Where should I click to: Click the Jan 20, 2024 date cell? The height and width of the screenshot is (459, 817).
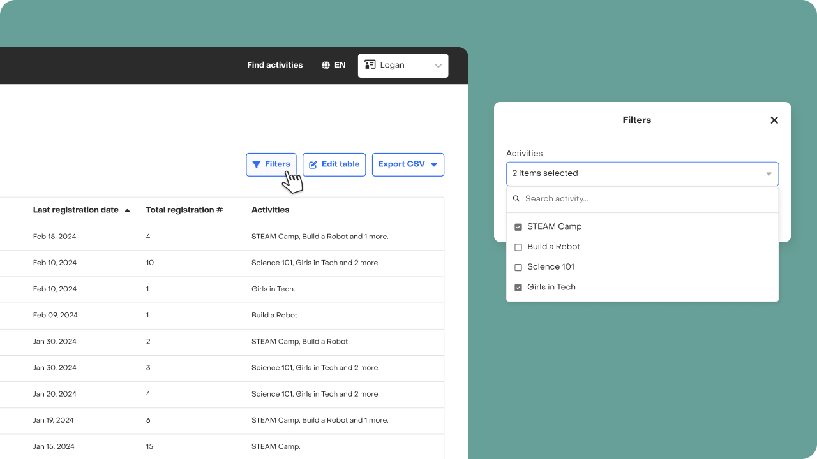coord(55,394)
